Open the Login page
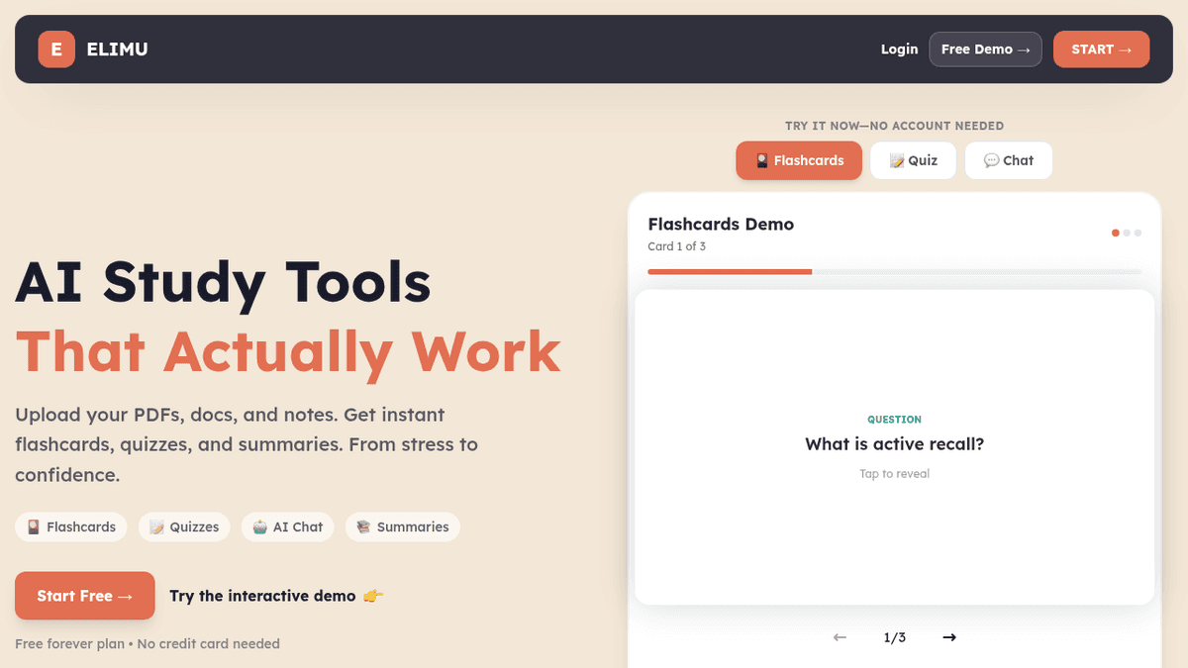This screenshot has width=1188, height=668. (x=899, y=49)
